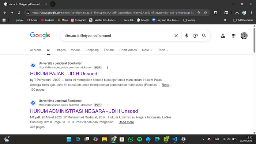256x144 pixels.
Task: Open the Chrome three-dot menu
Action: click(252, 13)
